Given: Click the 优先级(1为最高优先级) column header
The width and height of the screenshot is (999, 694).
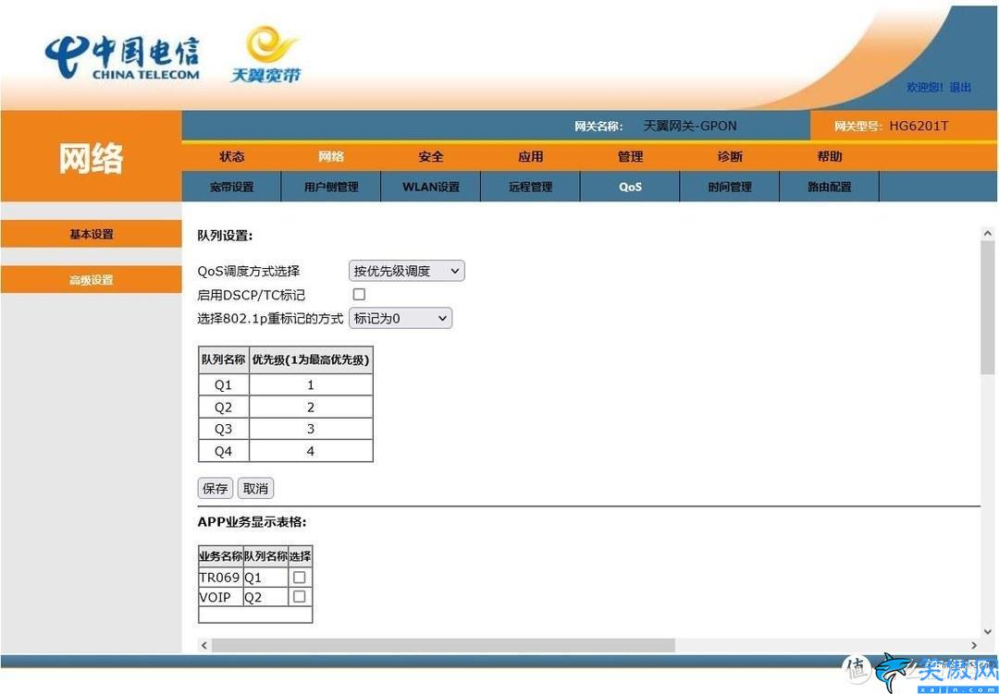Looking at the screenshot, I should pos(311,359).
